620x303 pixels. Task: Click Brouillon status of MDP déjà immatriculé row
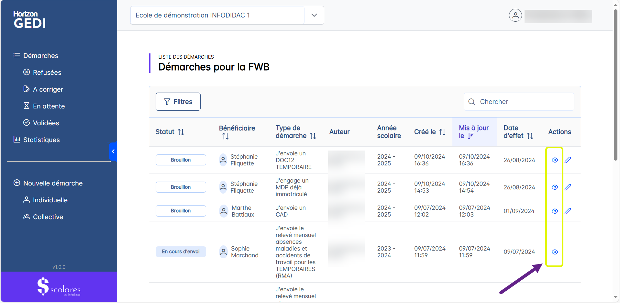coord(181,187)
